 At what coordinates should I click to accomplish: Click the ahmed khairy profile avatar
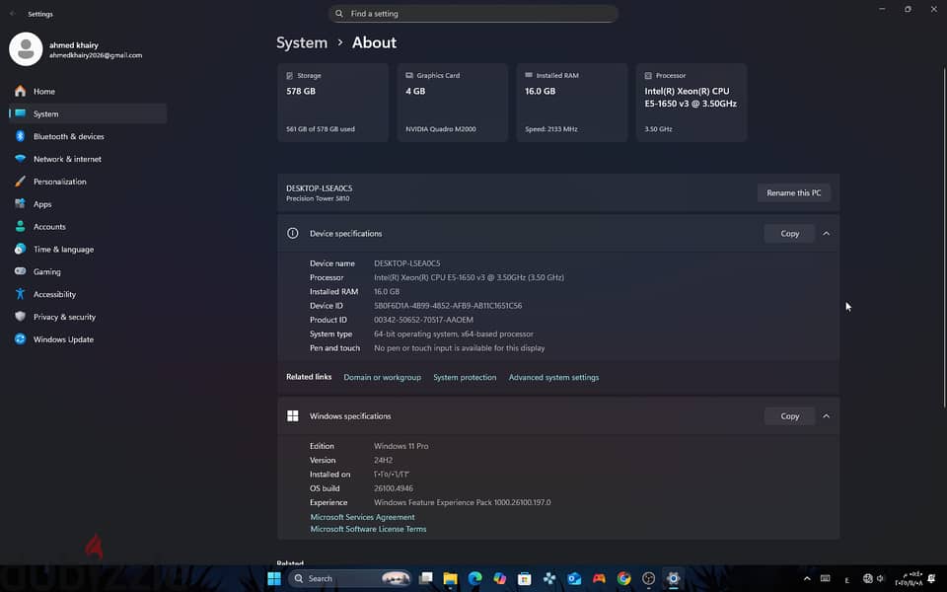point(26,49)
